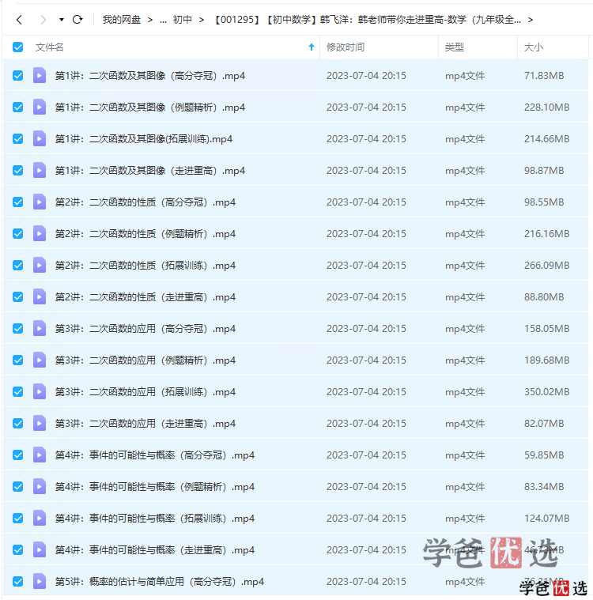Click the 71.83MB size value
Screen dimensions: 593x600
[x=544, y=76]
